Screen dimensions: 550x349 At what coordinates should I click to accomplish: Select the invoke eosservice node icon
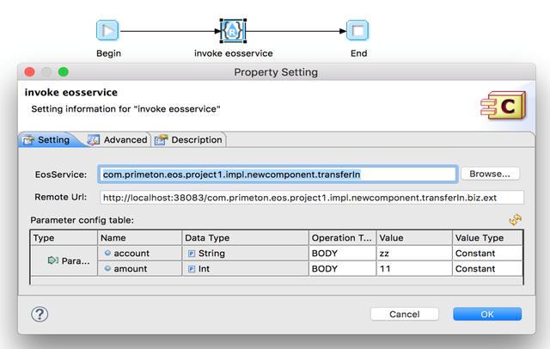point(233,31)
